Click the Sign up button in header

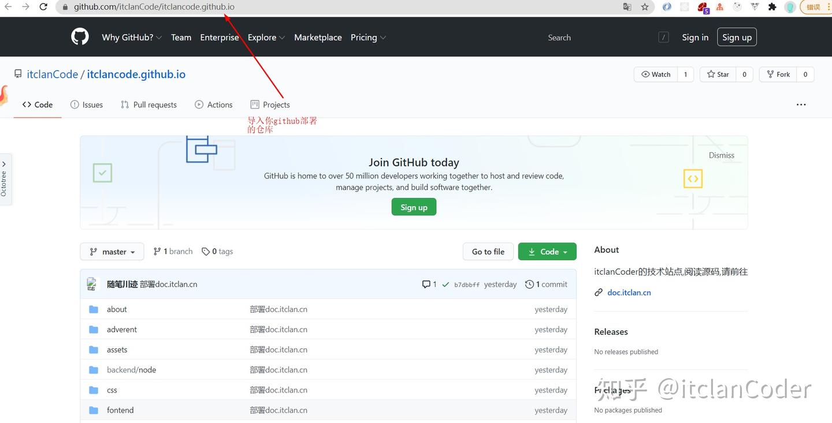coord(737,38)
